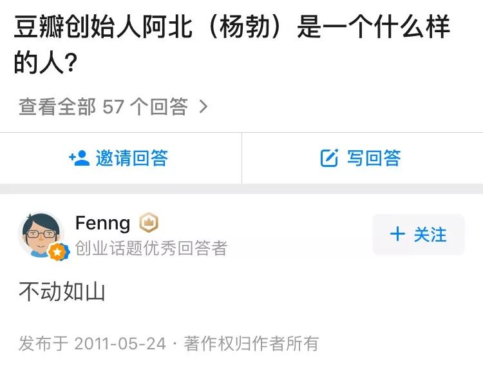This screenshot has height=379, width=483.
Task: Click the orange star badge on avatar
Action: tap(58, 252)
